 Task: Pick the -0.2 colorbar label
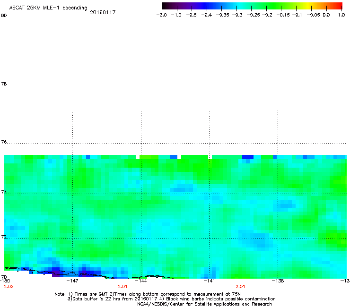(x=267, y=15)
